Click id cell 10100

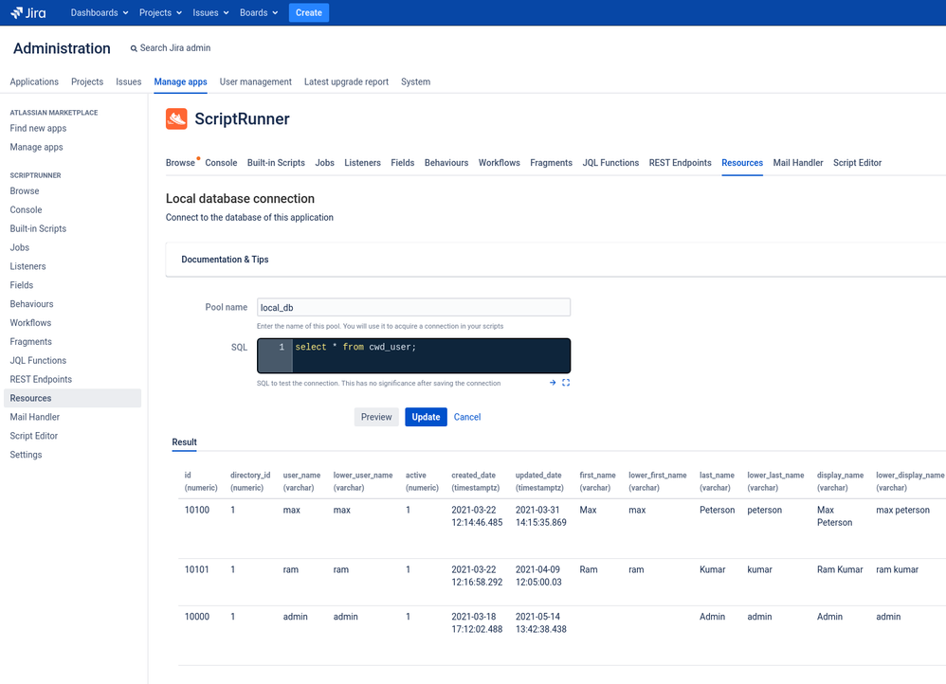tap(196, 510)
